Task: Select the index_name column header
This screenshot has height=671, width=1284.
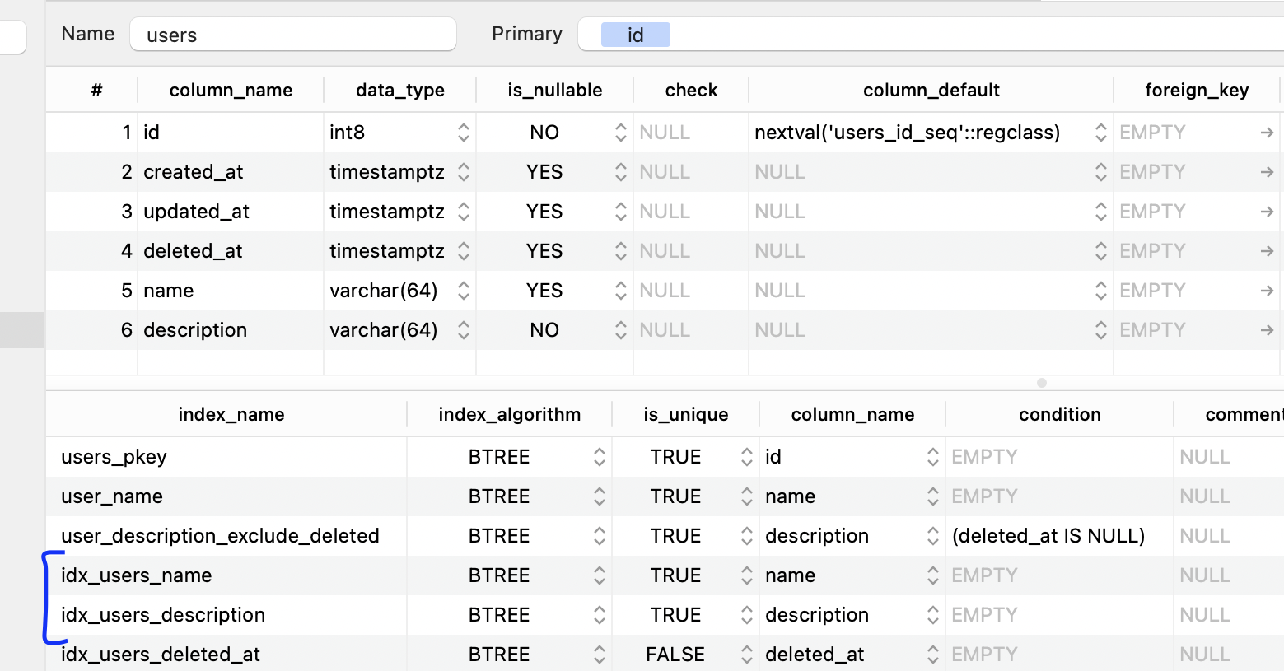Action: point(231,414)
